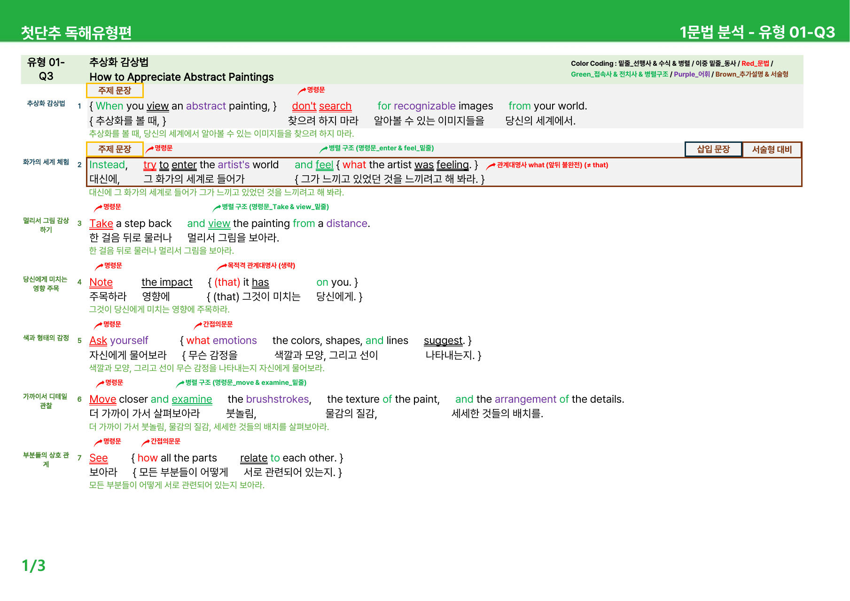The height and width of the screenshot is (601, 850).
Task: Select the "유형 01-Q3" label cell
Action: [46, 69]
